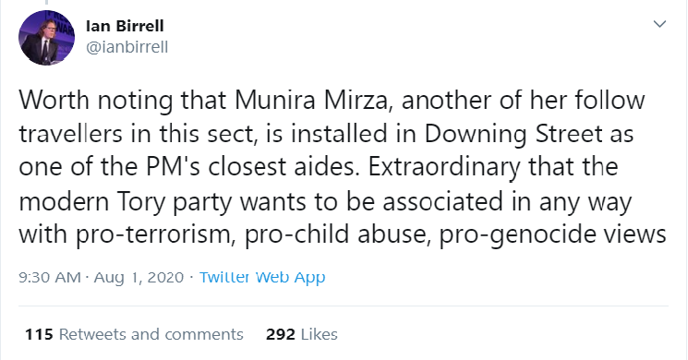The image size is (688, 360).
Task: Click the Retweets and comments label
Action: coord(151,334)
